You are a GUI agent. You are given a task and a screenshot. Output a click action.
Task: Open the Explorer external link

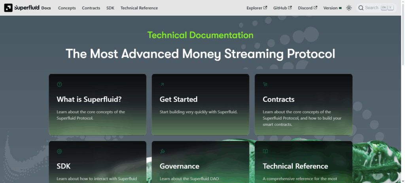click(x=257, y=8)
